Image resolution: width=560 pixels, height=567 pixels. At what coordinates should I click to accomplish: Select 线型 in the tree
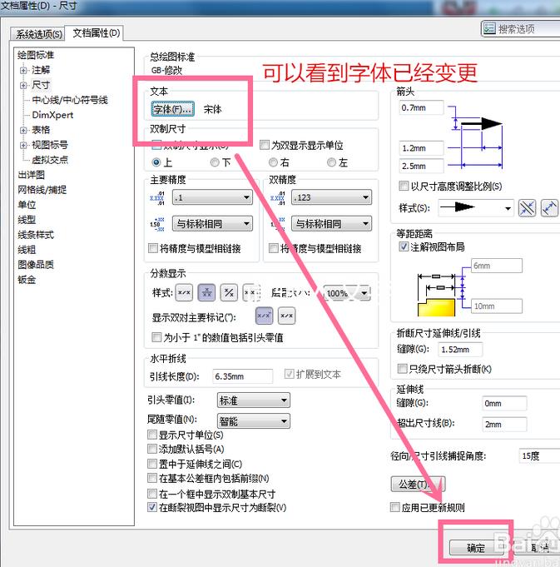click(x=27, y=220)
